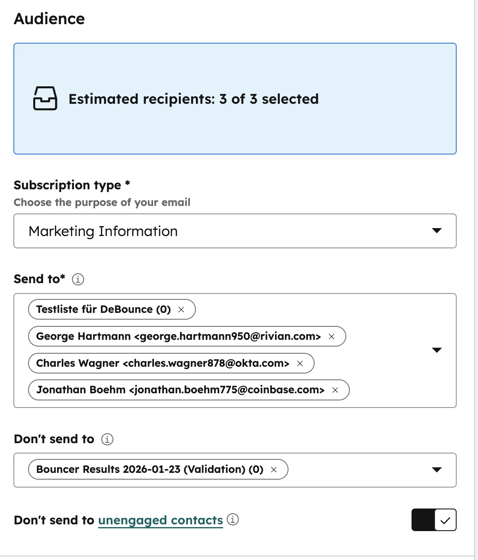
Task: Click info icon beside Don't send to label
Action: (107, 439)
